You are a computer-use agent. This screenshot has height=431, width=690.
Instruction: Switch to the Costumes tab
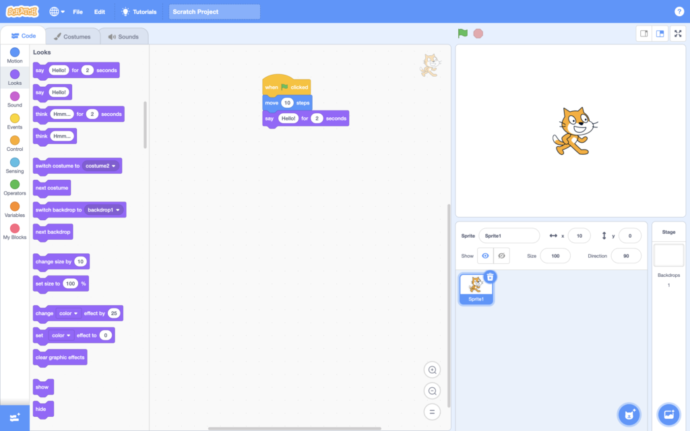(72, 36)
